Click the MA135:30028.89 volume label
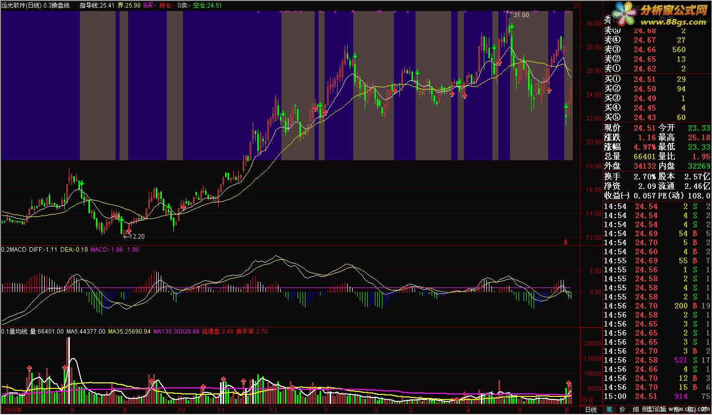The height and width of the screenshot is (415, 712). pos(176,332)
